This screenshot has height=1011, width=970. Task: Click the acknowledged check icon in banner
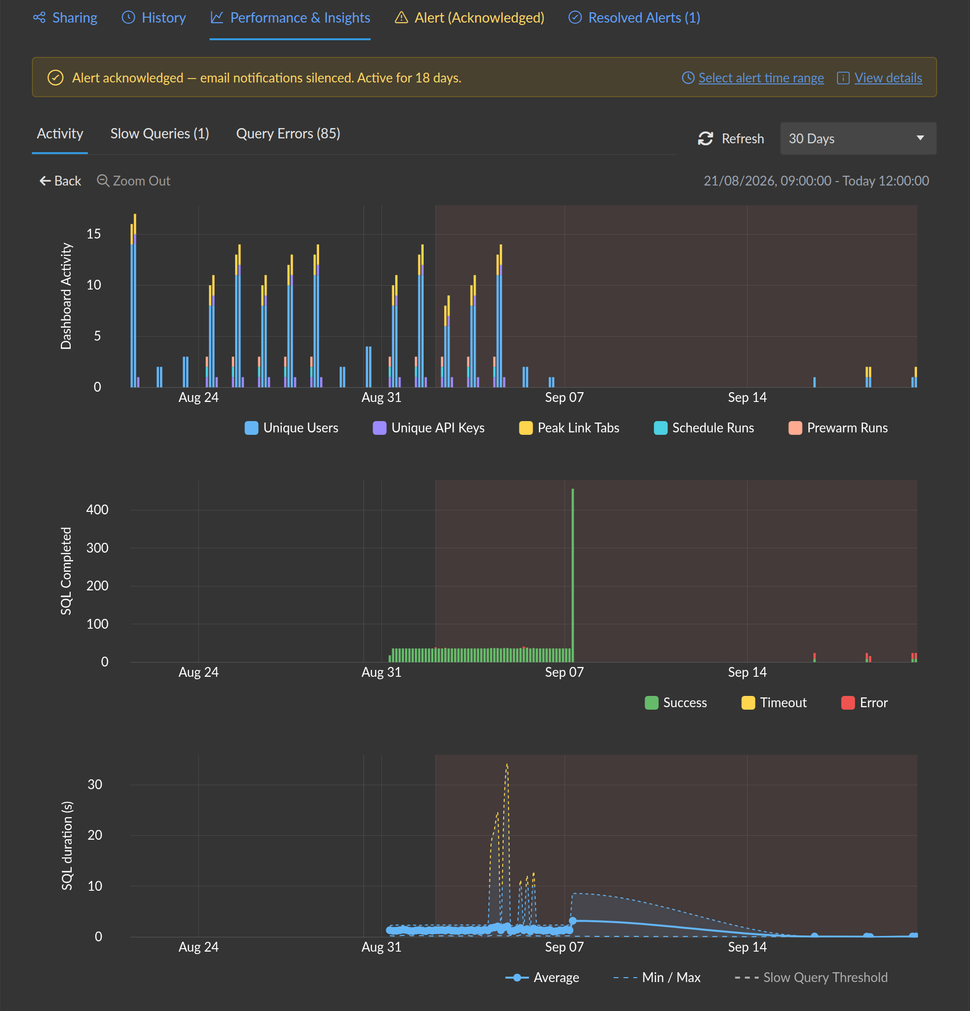point(56,78)
